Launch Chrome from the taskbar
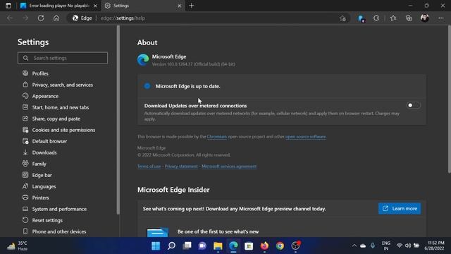Viewport: 451px width, 254px height. pos(280,246)
